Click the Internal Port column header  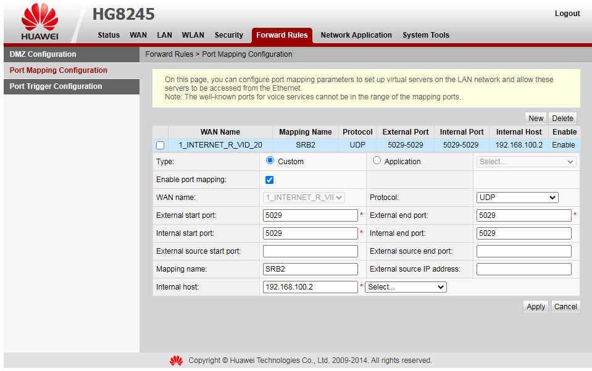click(462, 132)
